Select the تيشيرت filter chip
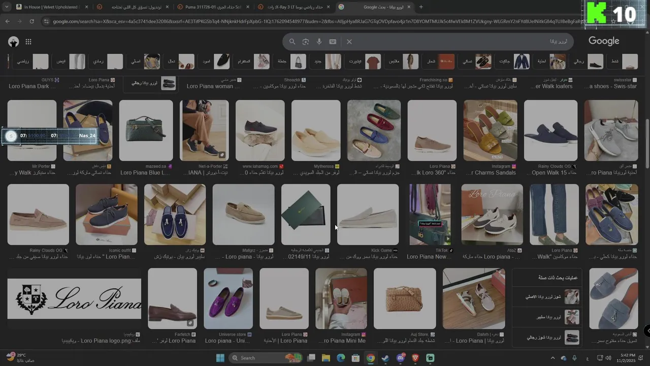Screen dimensions: 650x366 [364, 62]
